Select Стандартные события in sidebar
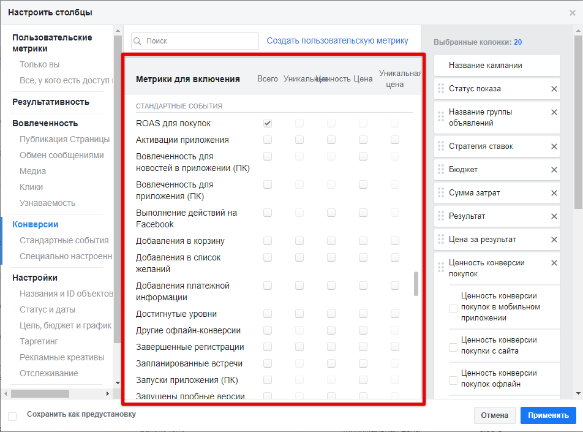Image resolution: width=583 pixels, height=432 pixels. 64,240
